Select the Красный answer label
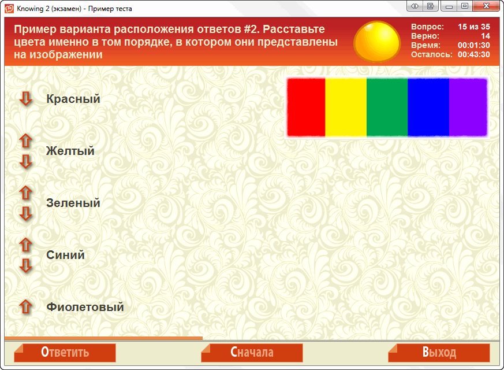The width and height of the screenshot is (504, 370). [73, 99]
